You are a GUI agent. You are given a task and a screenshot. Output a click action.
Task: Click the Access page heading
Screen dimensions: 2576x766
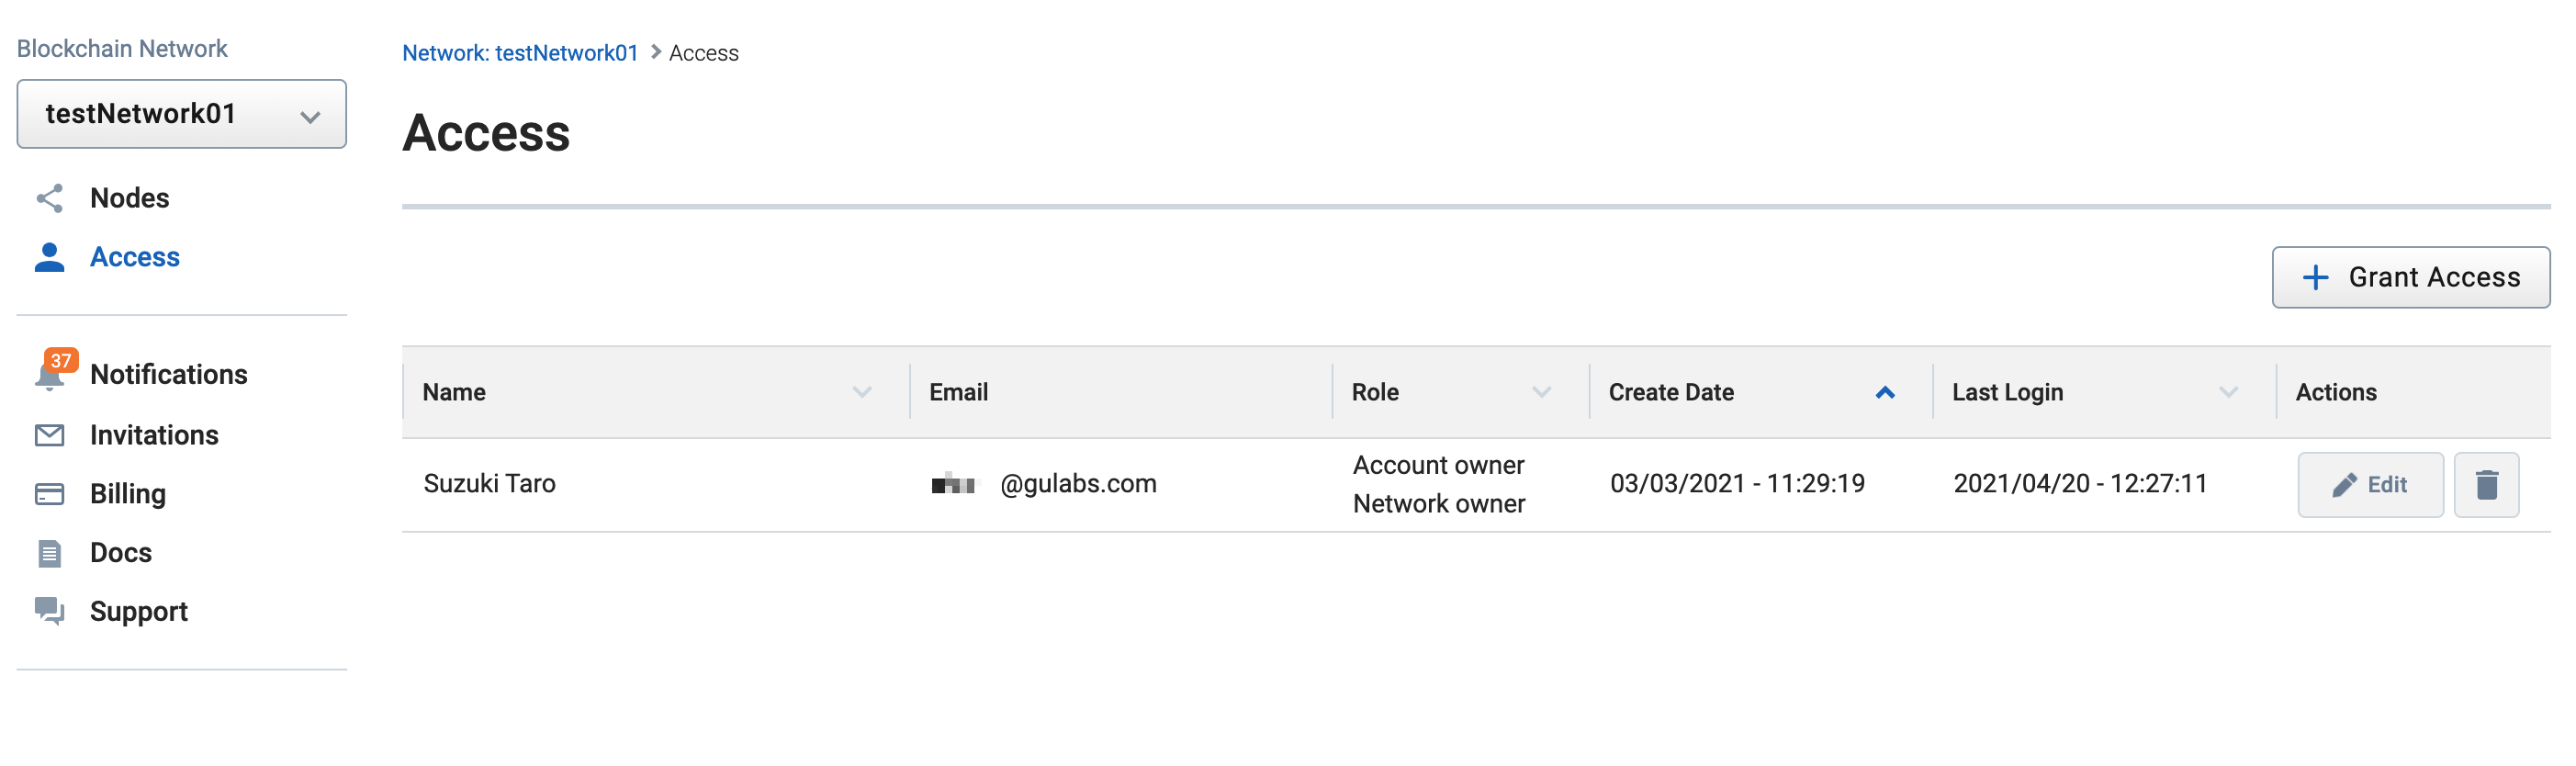click(486, 133)
